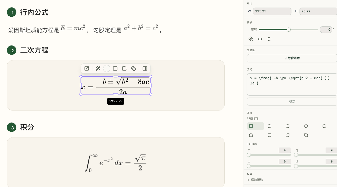Click the 去除背景色 button
The image size is (337, 187).
[x=292, y=58]
